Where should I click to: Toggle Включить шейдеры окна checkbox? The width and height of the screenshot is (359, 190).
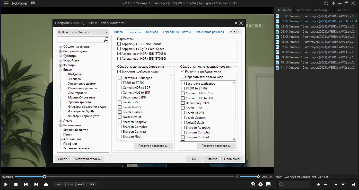[182, 71]
